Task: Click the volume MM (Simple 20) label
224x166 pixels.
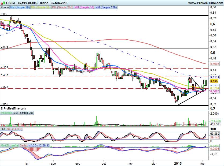Action: point(23,113)
